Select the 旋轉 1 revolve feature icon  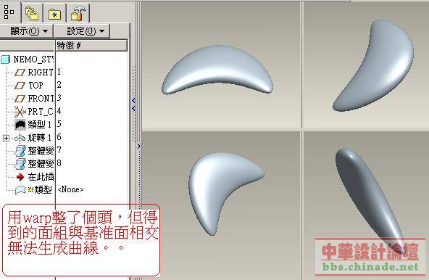(x=20, y=138)
